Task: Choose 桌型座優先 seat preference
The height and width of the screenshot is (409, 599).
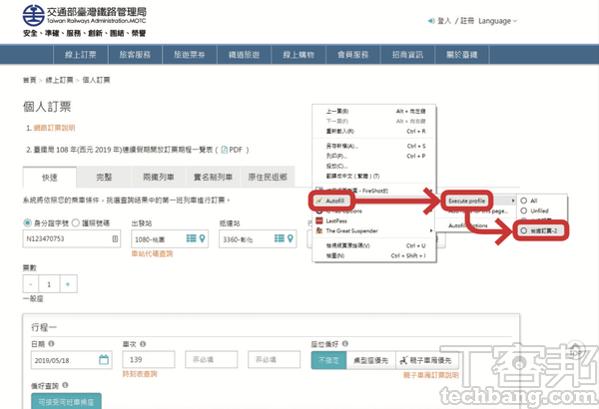Action: (371, 360)
